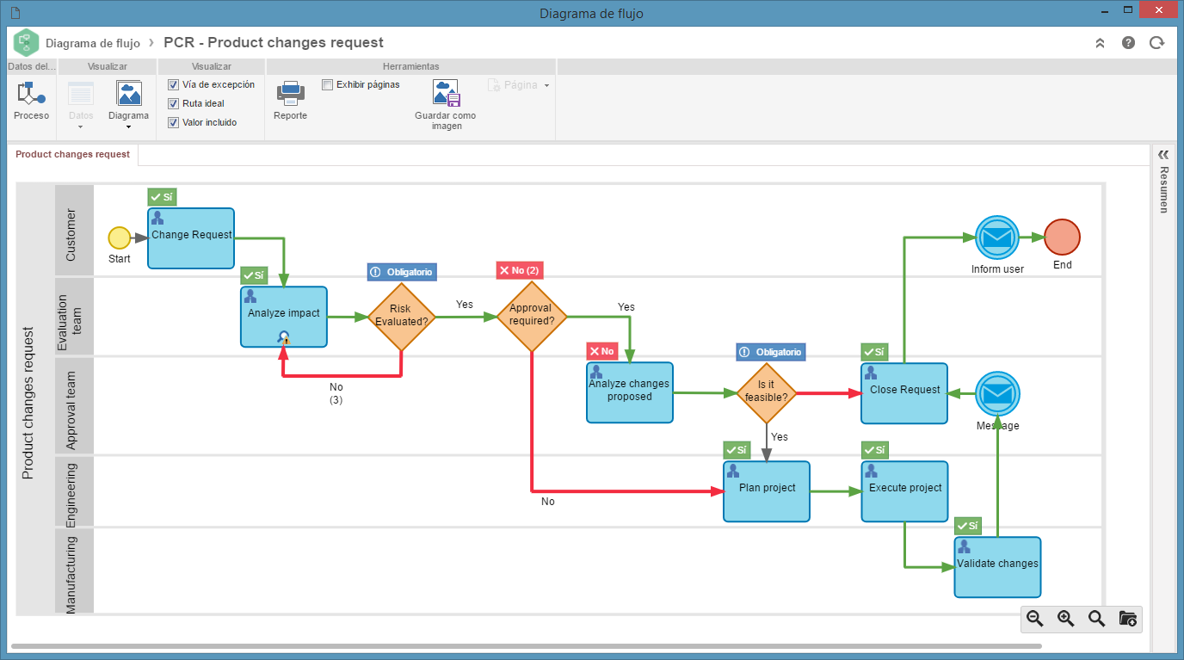Screen dimensions: 1184x660
Task: Select the Analyze impact task node
Action: click(x=284, y=317)
